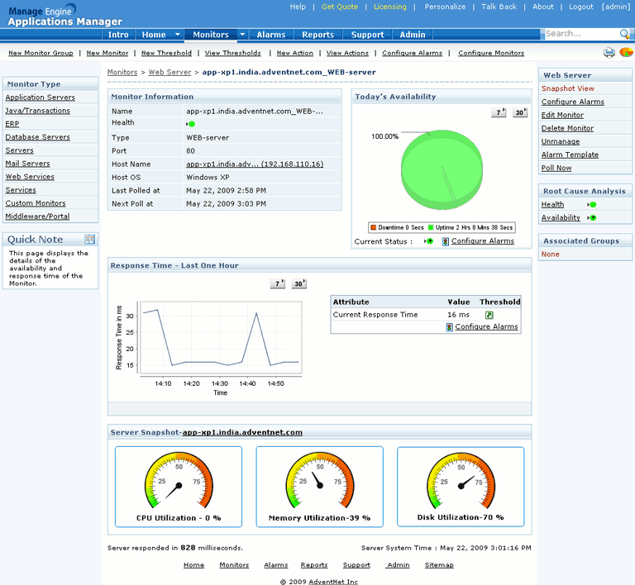Click Snapshot View link
This screenshot has width=635, height=585.
[x=568, y=88]
